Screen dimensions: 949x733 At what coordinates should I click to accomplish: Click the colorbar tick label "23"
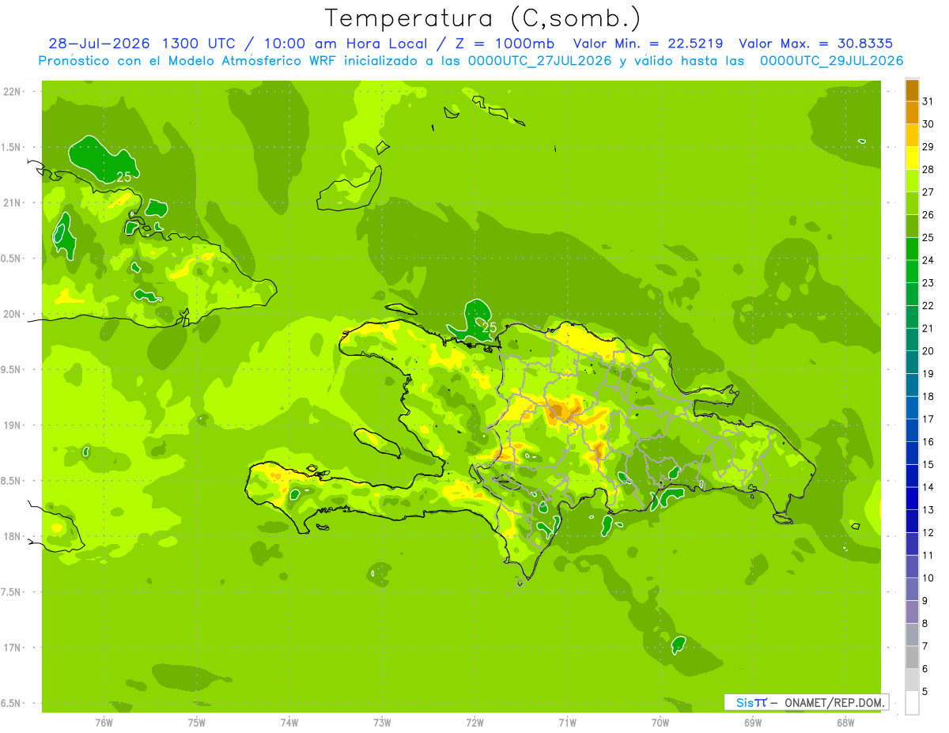[928, 283]
